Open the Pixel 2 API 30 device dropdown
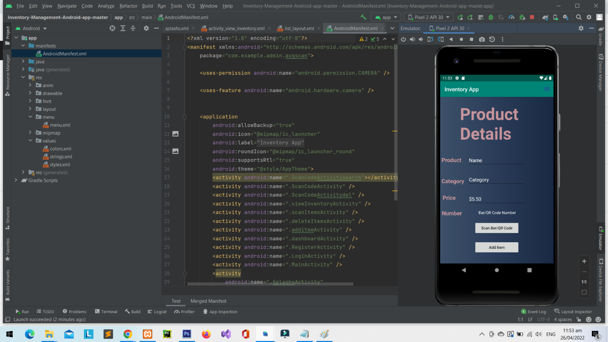This screenshot has width=608, height=342. [428, 17]
